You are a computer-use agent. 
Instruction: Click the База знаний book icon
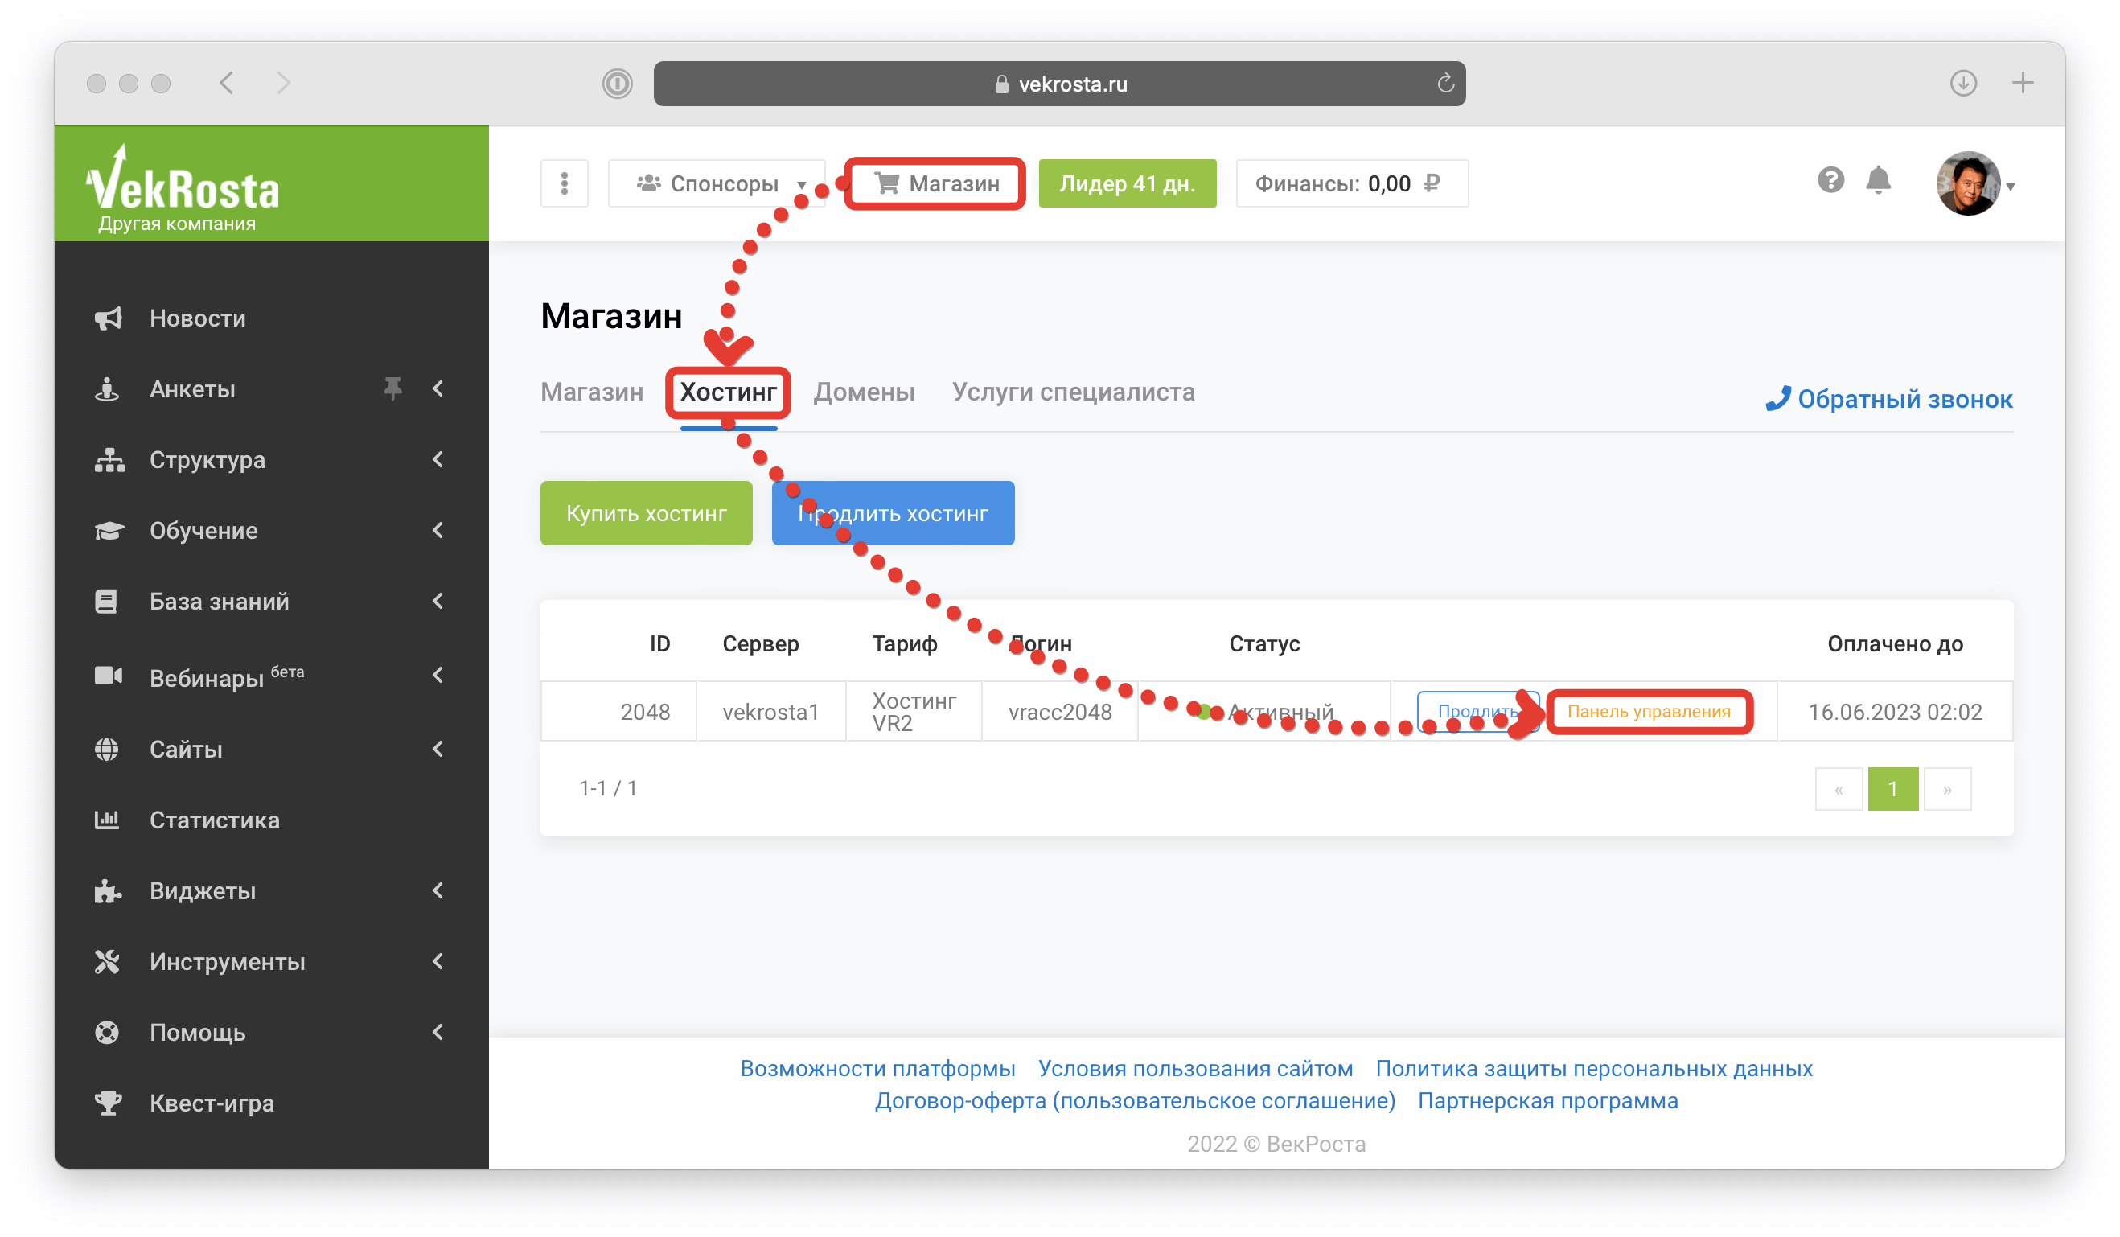[x=106, y=602]
